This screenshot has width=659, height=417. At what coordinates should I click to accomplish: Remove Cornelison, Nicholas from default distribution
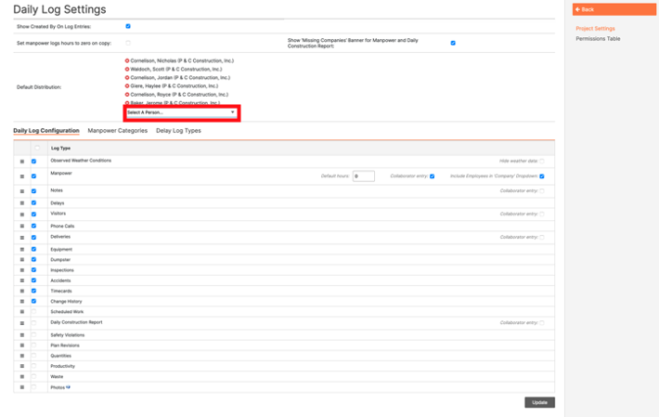coord(127,60)
